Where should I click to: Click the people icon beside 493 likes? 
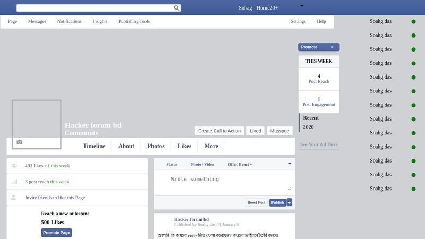coord(14,166)
